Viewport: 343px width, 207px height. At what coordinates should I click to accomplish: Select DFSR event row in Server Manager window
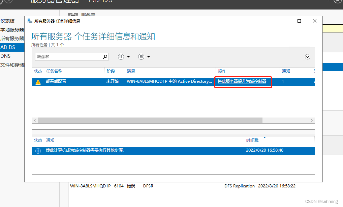click(x=183, y=186)
